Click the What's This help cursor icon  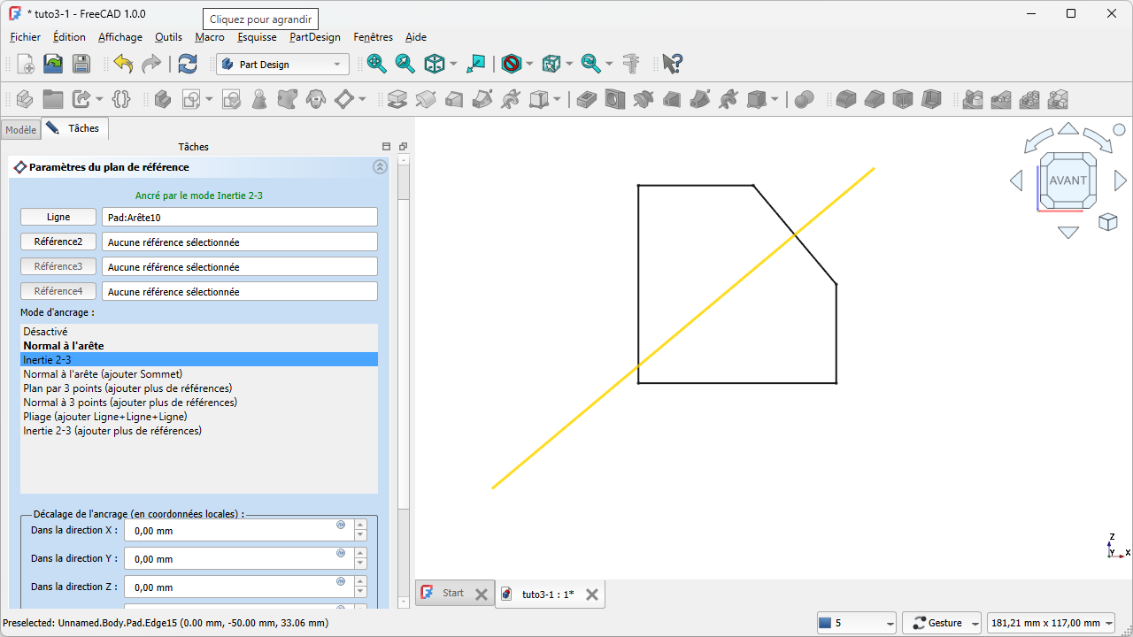[673, 64]
